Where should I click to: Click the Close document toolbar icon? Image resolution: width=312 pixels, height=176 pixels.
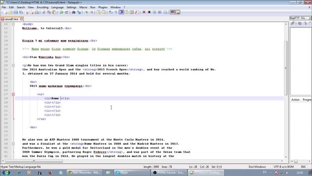pyautogui.click(x=27, y=12)
